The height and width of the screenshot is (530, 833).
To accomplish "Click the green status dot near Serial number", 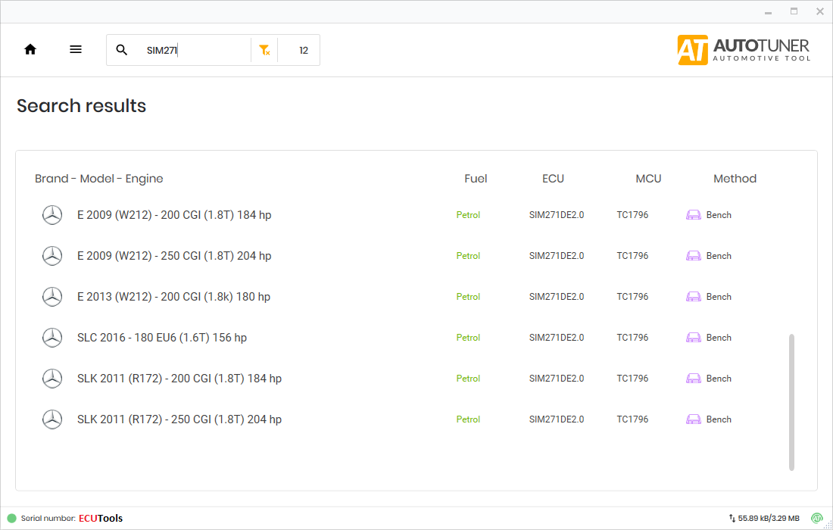I will pos(11,519).
